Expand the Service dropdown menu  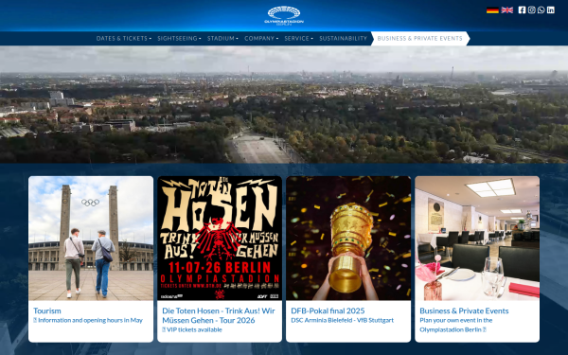298,39
